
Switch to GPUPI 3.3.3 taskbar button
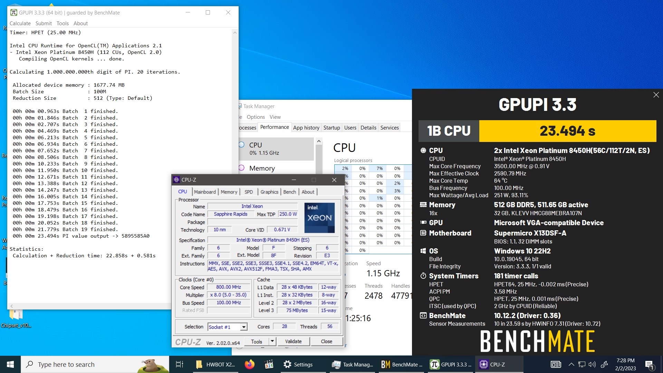[x=451, y=364]
